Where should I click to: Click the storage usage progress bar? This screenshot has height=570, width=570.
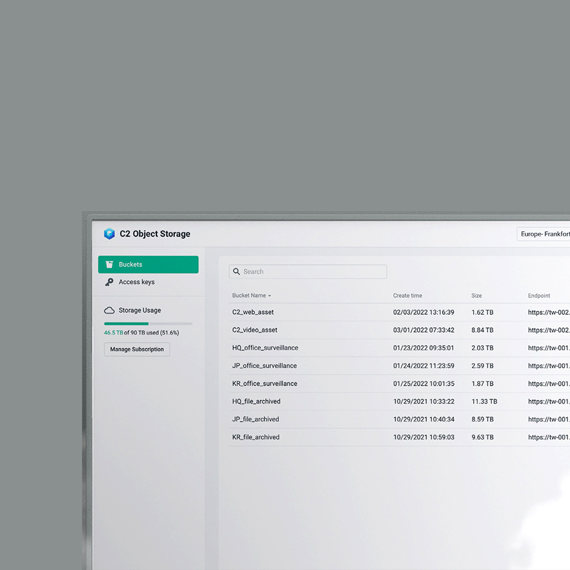click(x=148, y=323)
